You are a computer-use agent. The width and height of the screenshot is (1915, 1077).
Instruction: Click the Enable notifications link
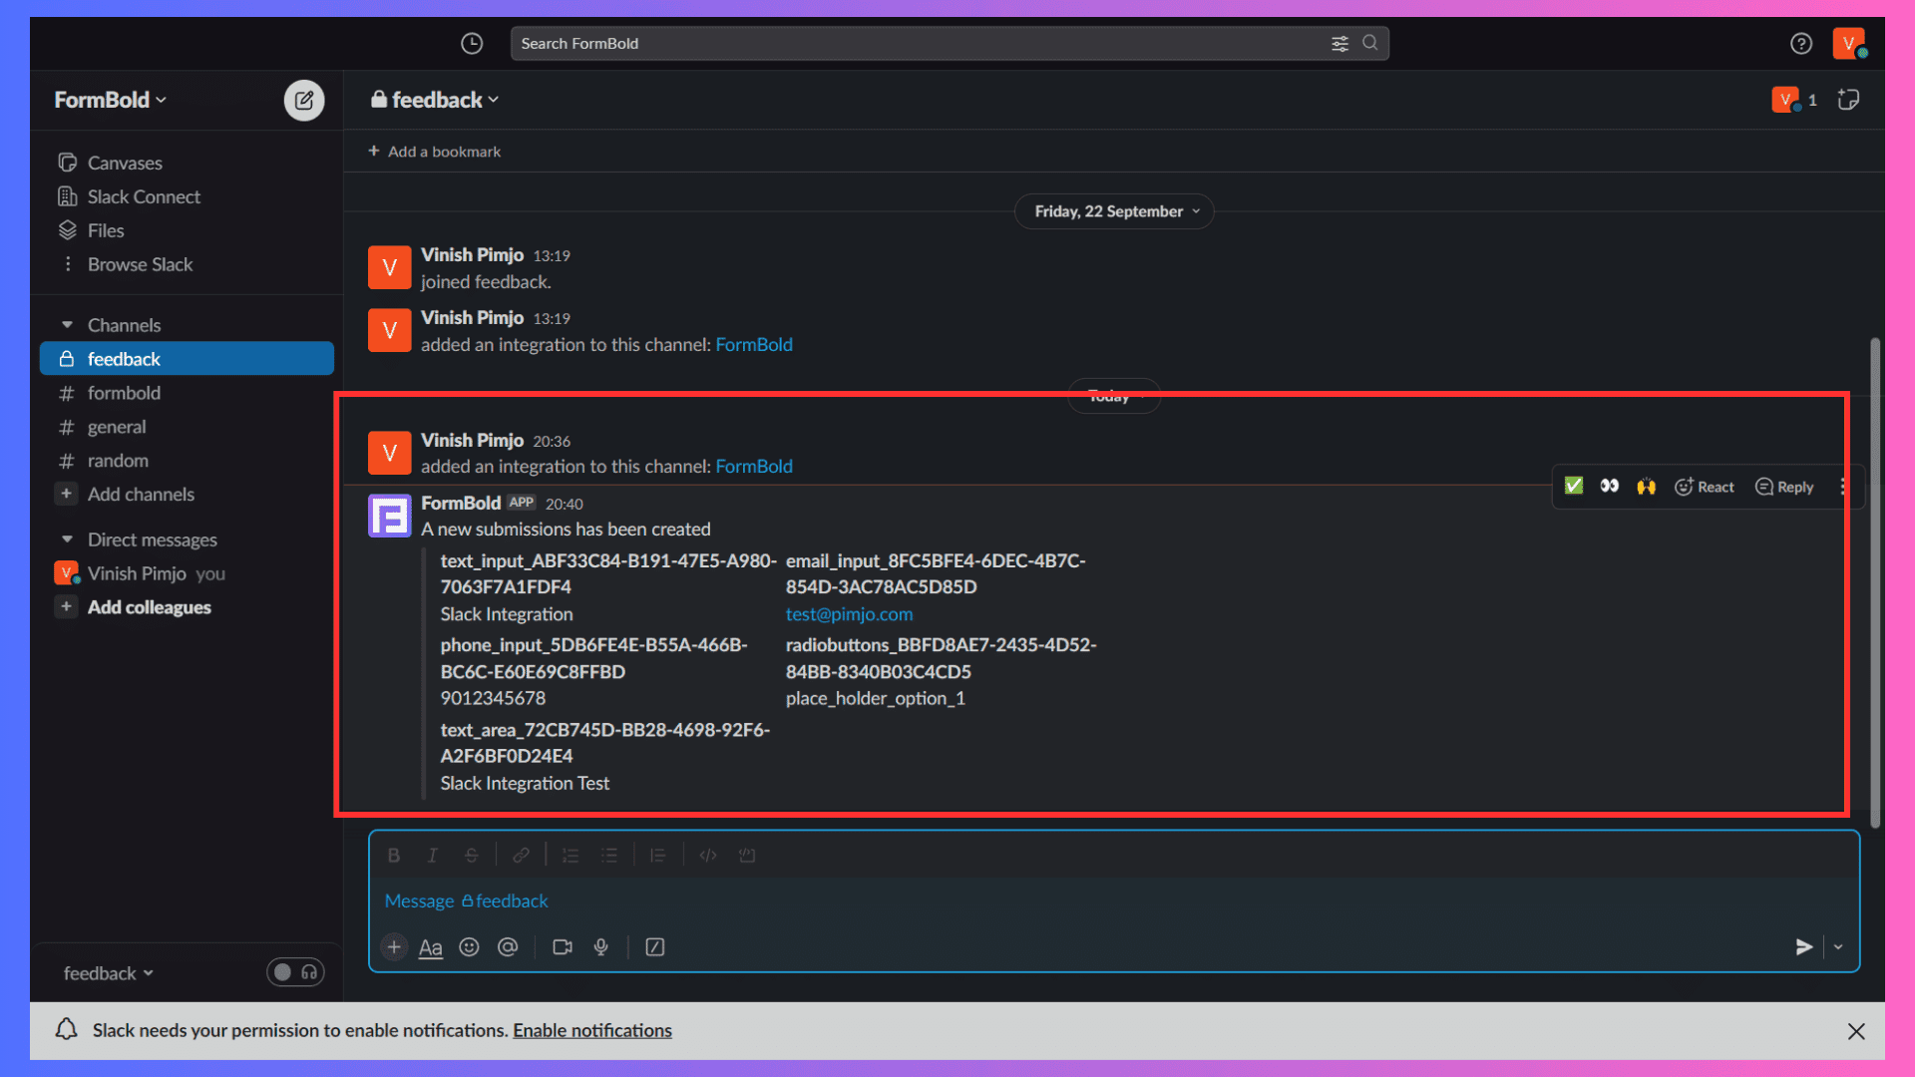(x=591, y=1030)
